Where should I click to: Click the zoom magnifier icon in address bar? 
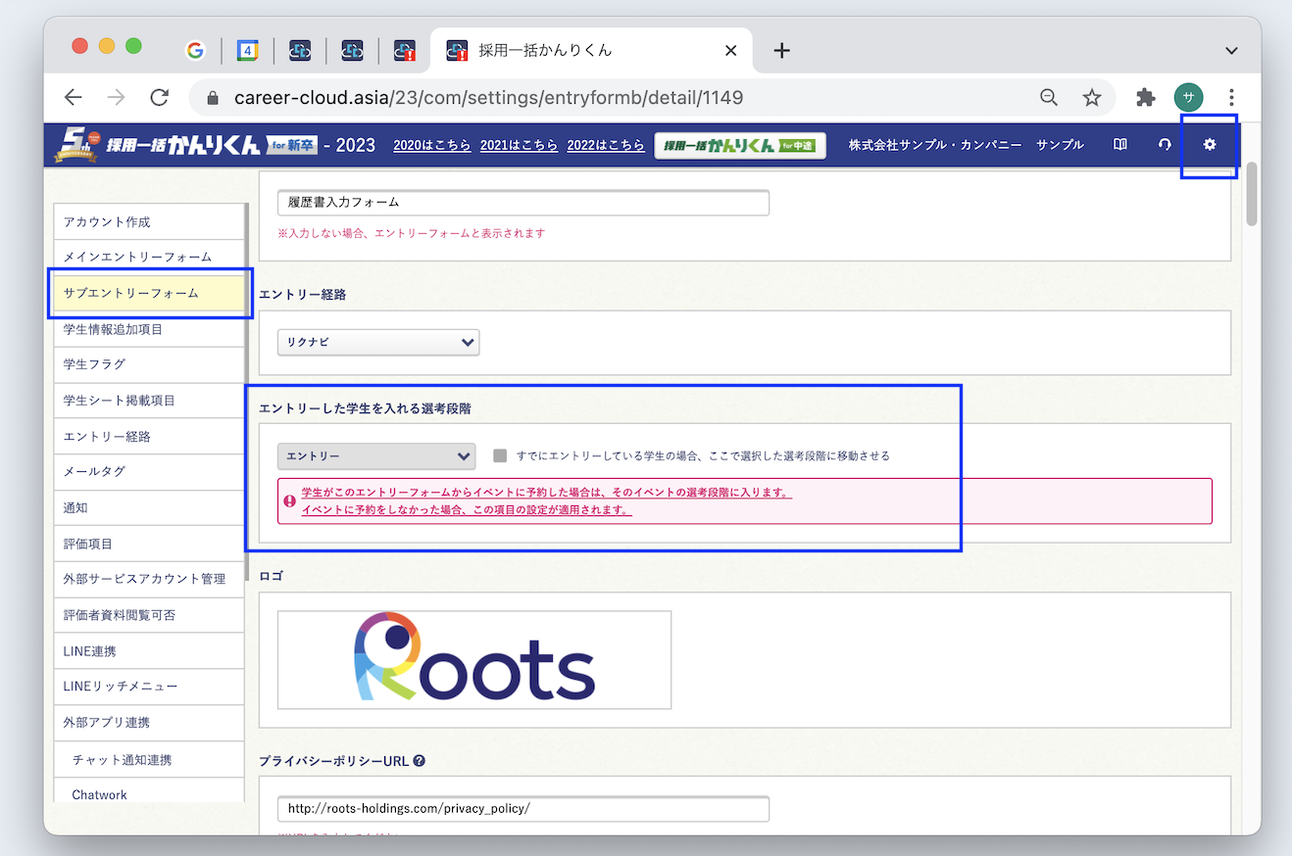pyautogui.click(x=1049, y=97)
